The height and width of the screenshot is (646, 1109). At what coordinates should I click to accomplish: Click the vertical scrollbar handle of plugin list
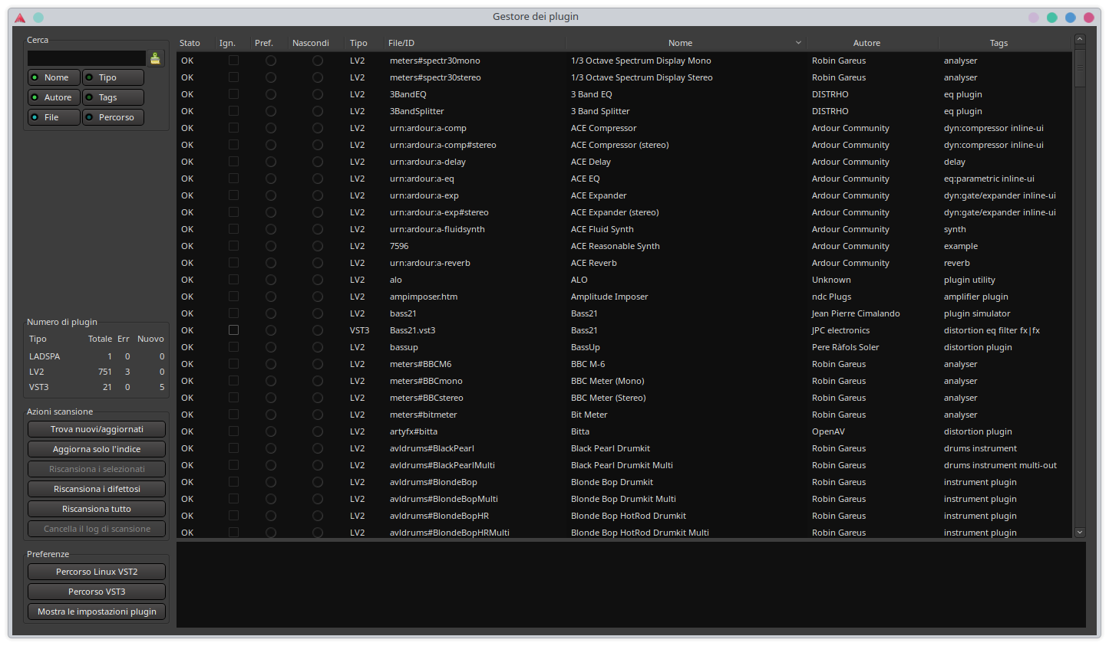click(x=1080, y=69)
